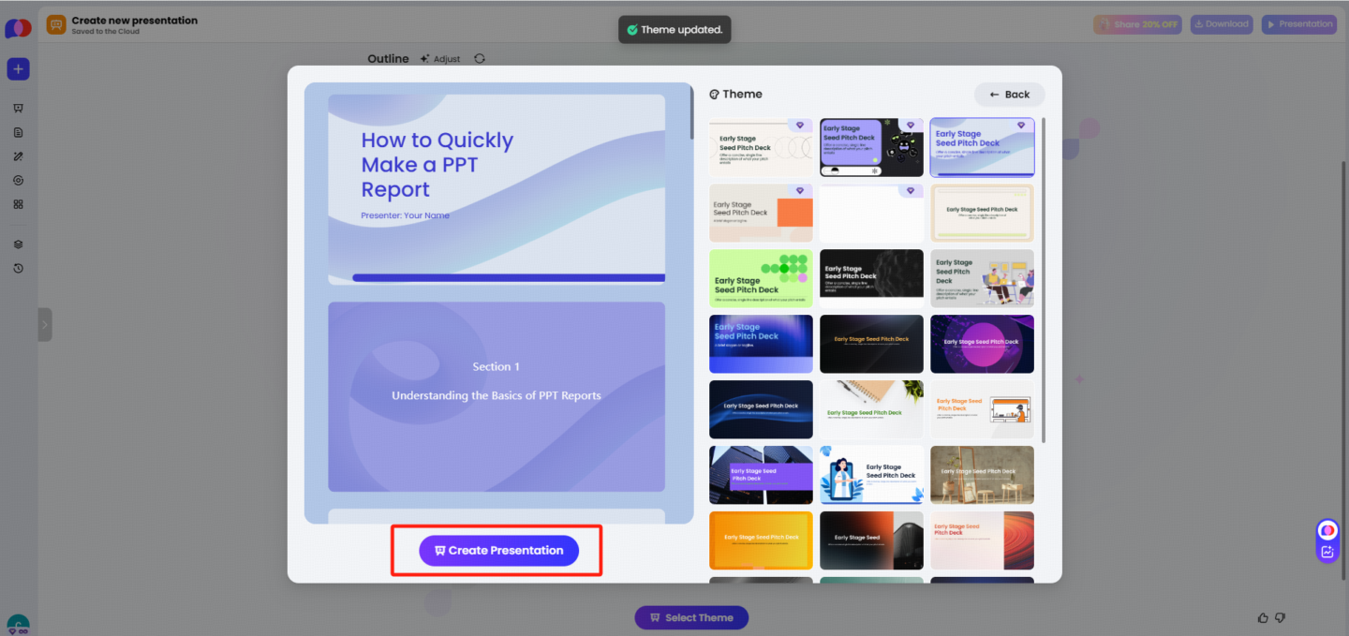The height and width of the screenshot is (636, 1349).
Task: Select the cream bordered theme thumbnail
Action: [x=982, y=213]
